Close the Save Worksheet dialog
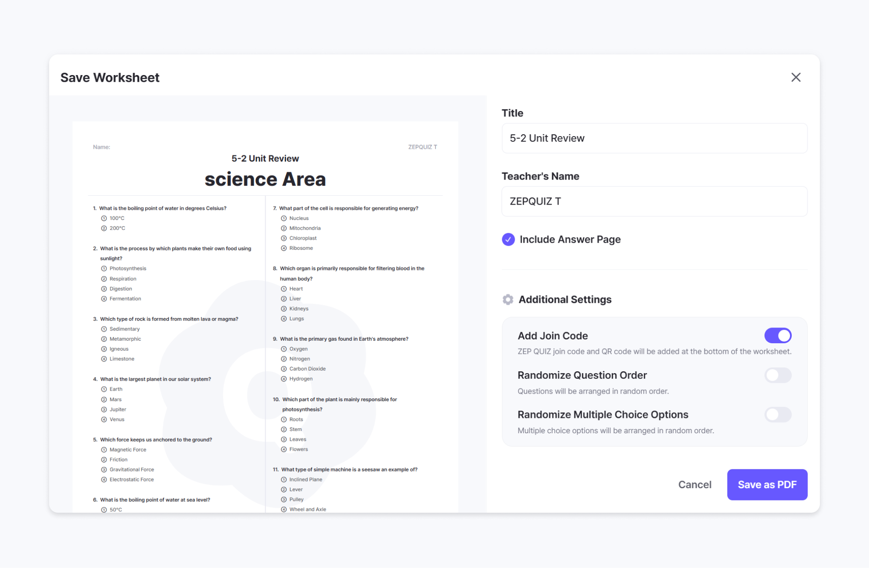The image size is (869, 568). [796, 77]
